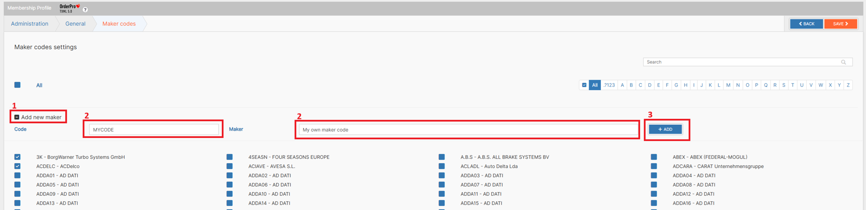Open the Administration breadcrumb
The width and height of the screenshot is (866, 210).
[x=30, y=24]
